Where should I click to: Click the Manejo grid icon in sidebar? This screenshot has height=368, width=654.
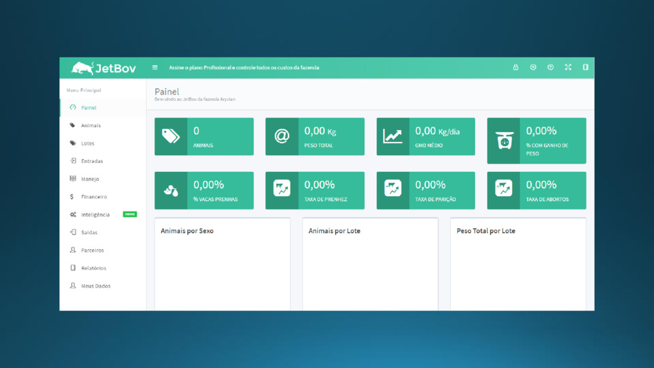click(73, 179)
